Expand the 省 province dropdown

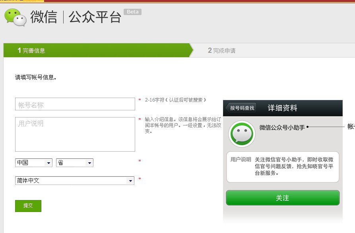click(x=75, y=163)
